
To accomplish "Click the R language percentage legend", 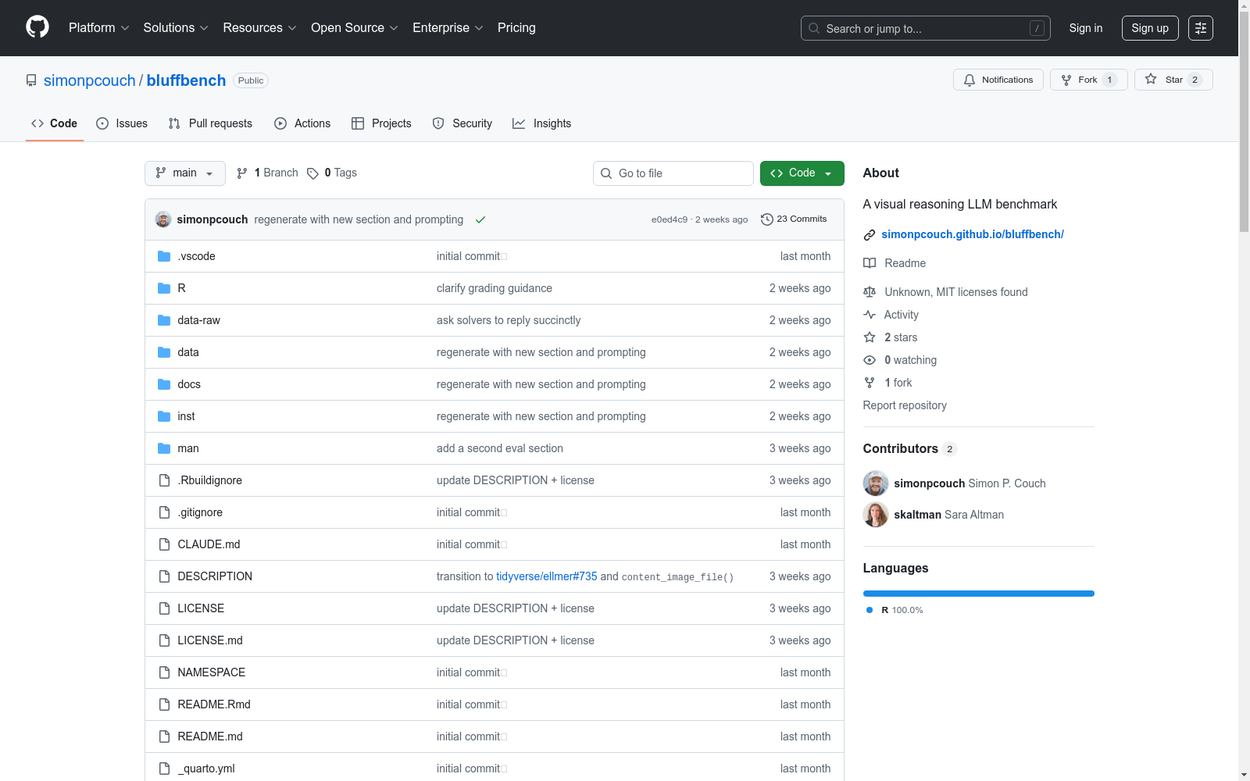I will [895, 610].
